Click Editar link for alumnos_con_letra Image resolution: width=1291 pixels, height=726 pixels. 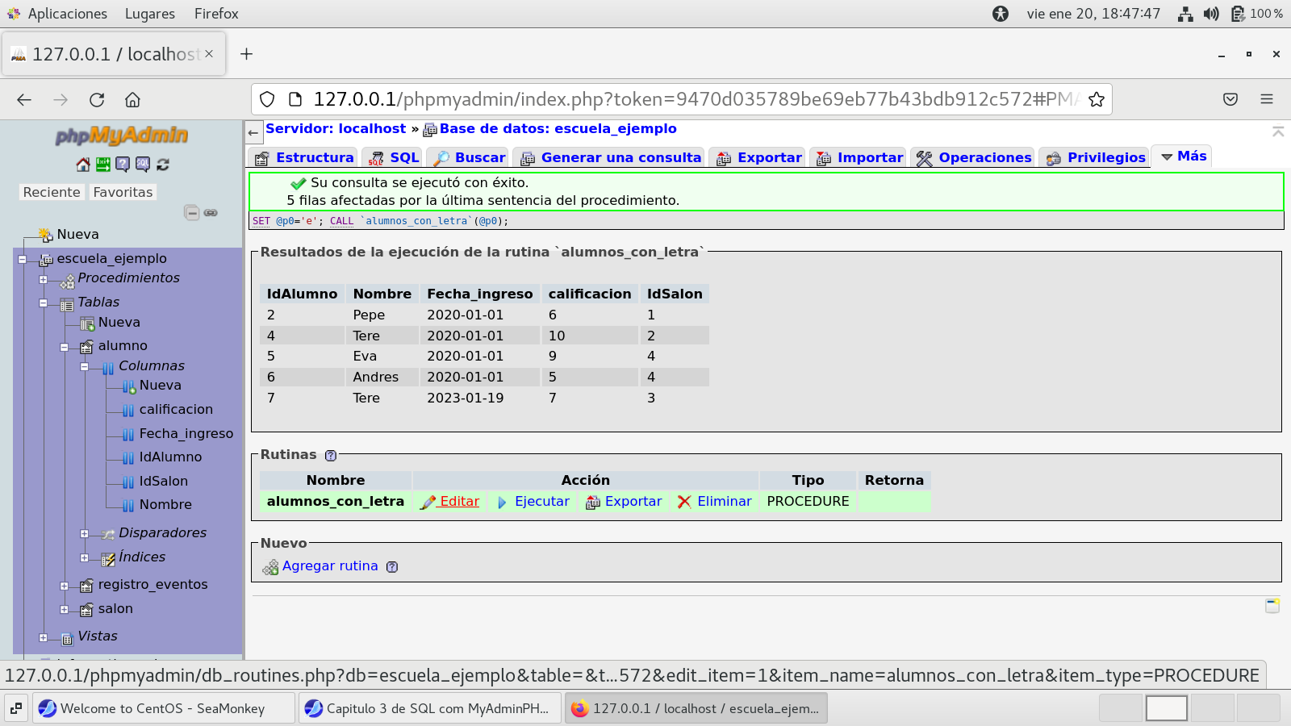pyautogui.click(x=459, y=502)
